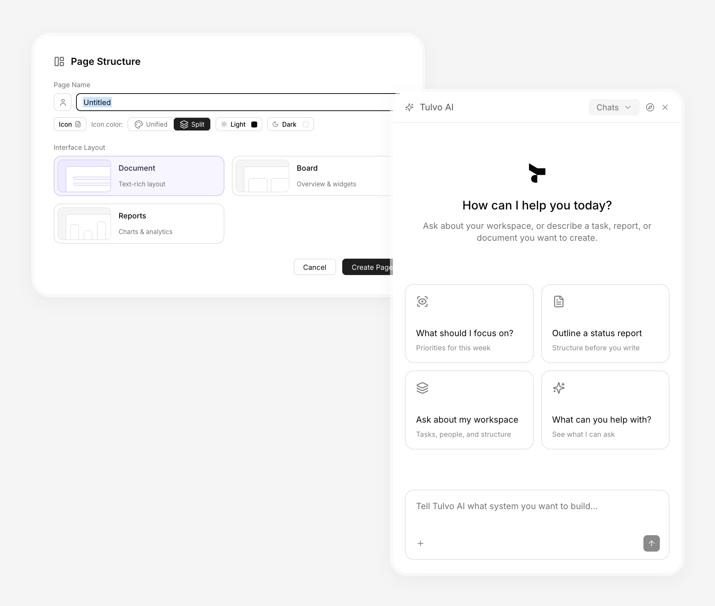715x606 pixels.
Task: Click the 'Interface Layout' label
Action: click(x=79, y=147)
